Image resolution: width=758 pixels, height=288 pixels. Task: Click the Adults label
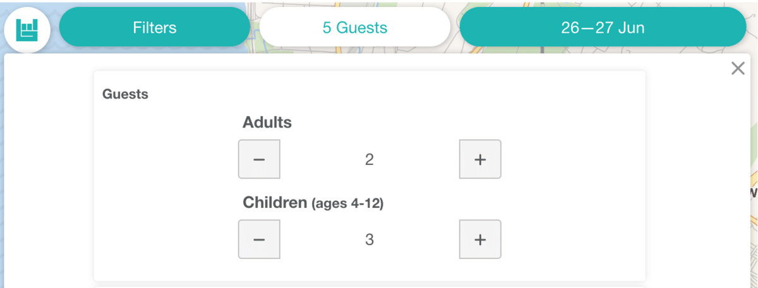click(267, 123)
